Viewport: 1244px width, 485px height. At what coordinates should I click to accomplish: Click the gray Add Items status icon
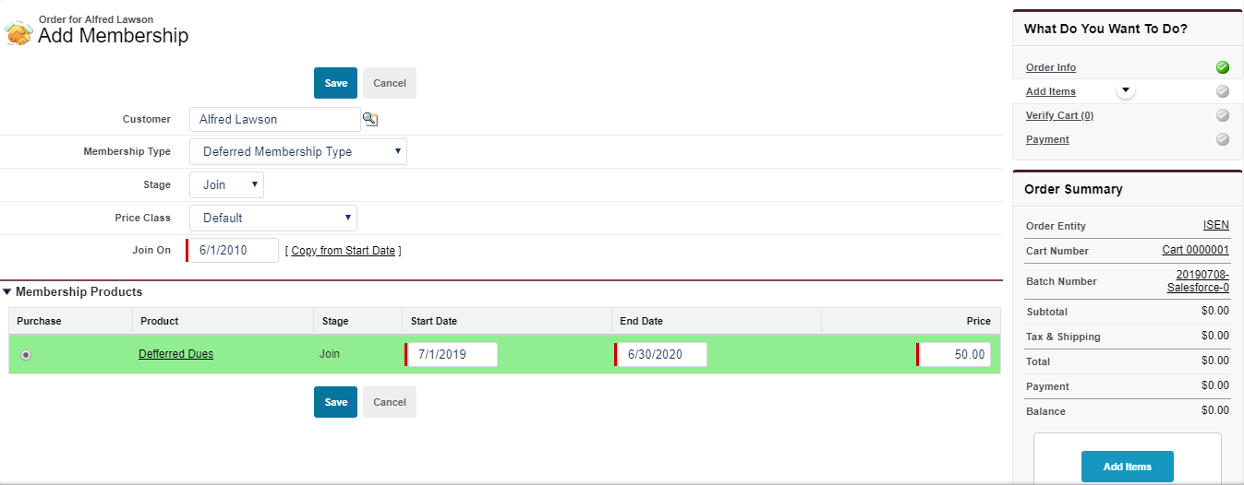1222,91
